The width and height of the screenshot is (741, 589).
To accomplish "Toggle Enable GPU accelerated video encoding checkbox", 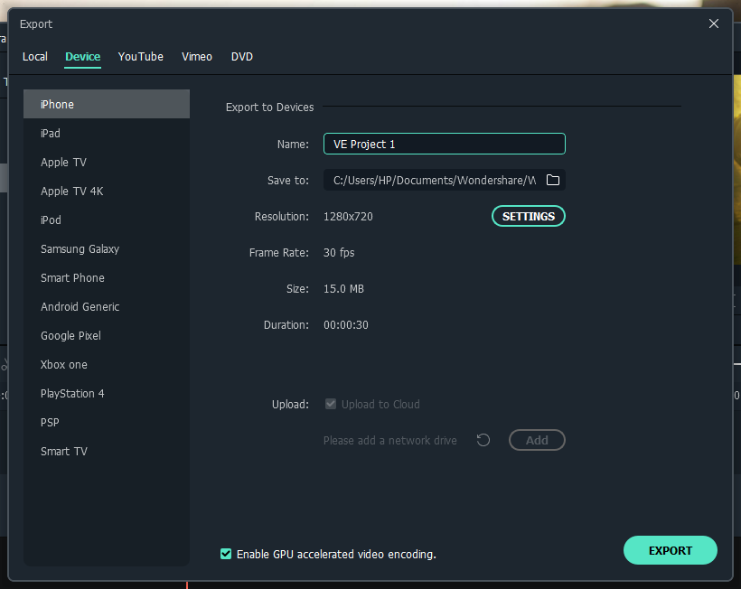I will pyautogui.click(x=226, y=554).
